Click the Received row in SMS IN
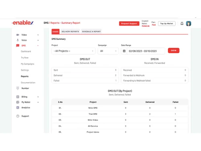 pos(154,70)
